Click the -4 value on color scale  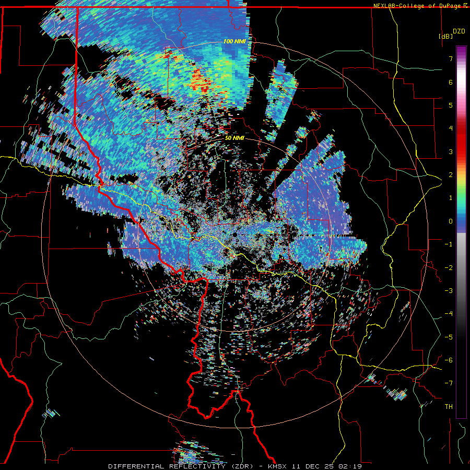click(449, 314)
